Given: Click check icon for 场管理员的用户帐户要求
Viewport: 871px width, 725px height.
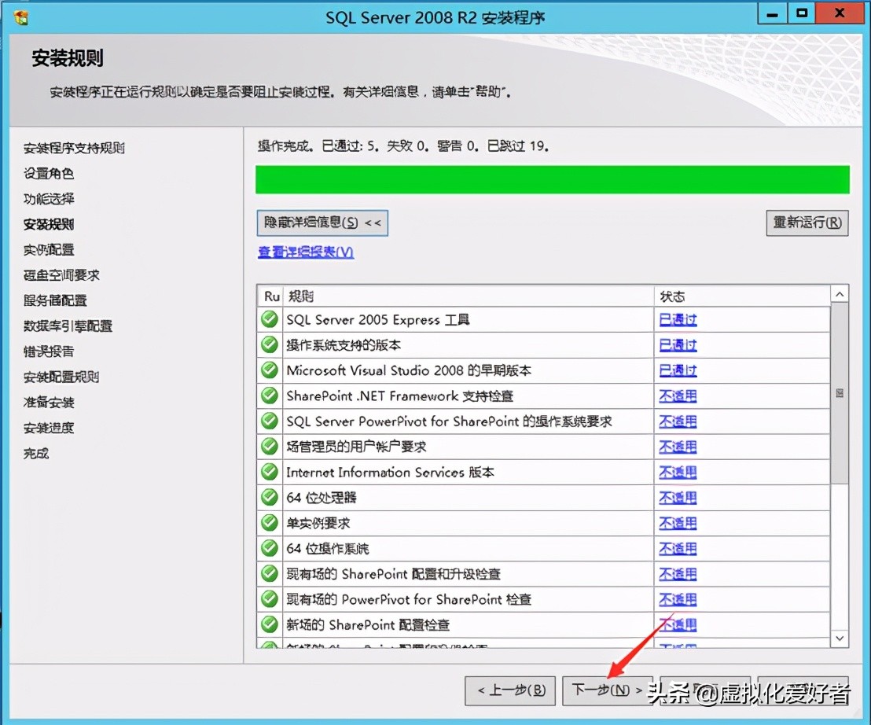Looking at the screenshot, I should [270, 446].
